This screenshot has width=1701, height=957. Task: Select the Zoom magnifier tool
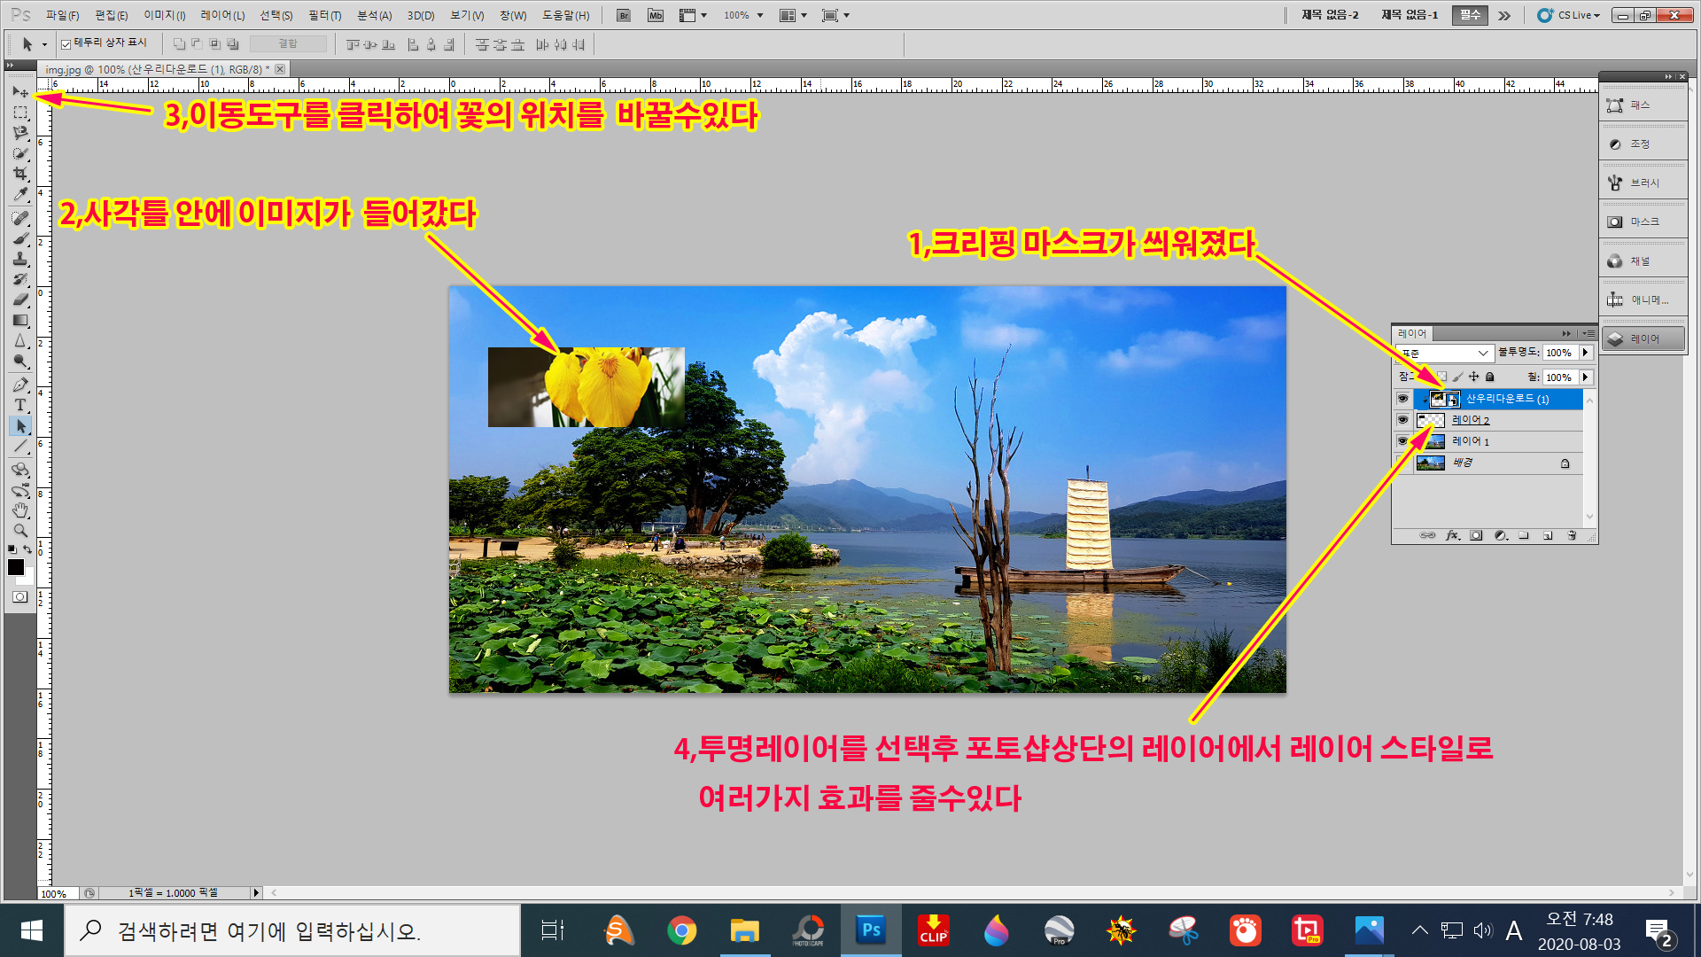click(x=19, y=531)
